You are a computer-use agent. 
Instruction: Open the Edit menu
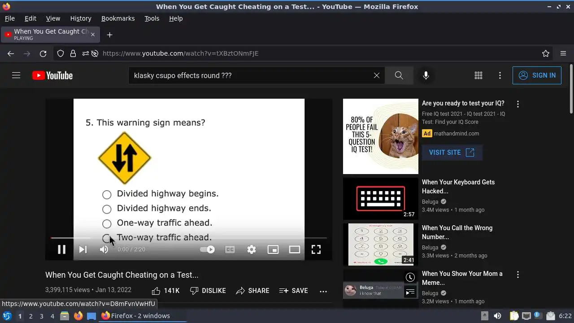[30, 18]
